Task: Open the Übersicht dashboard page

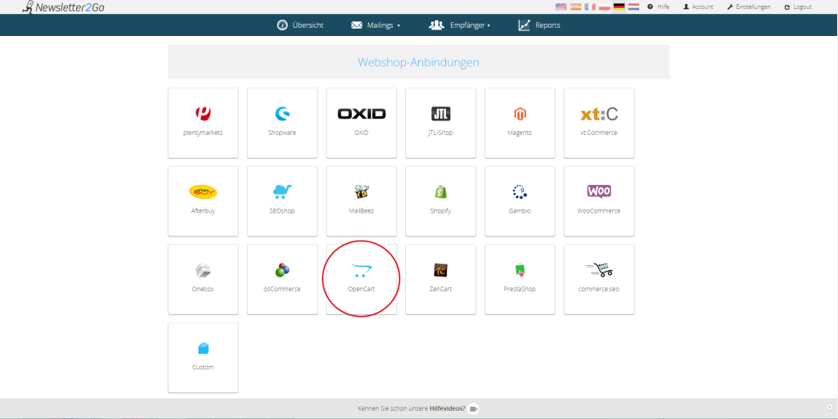Action: click(300, 25)
